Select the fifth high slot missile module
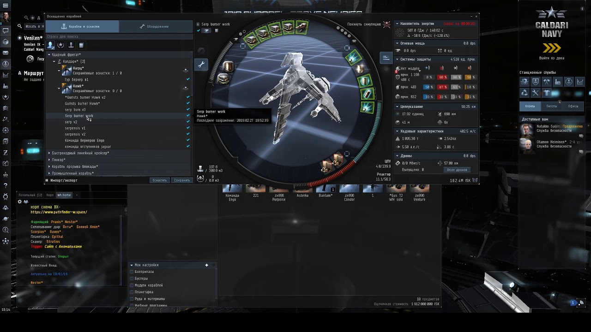The width and height of the screenshot is (591, 332). (x=301, y=27)
